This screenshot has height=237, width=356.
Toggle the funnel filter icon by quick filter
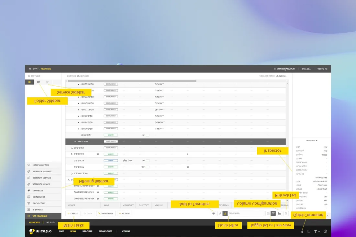[x=225, y=213]
